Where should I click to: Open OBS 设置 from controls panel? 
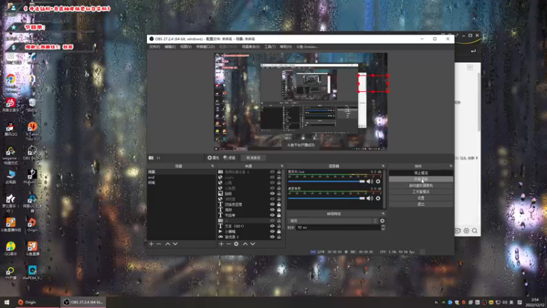421,198
